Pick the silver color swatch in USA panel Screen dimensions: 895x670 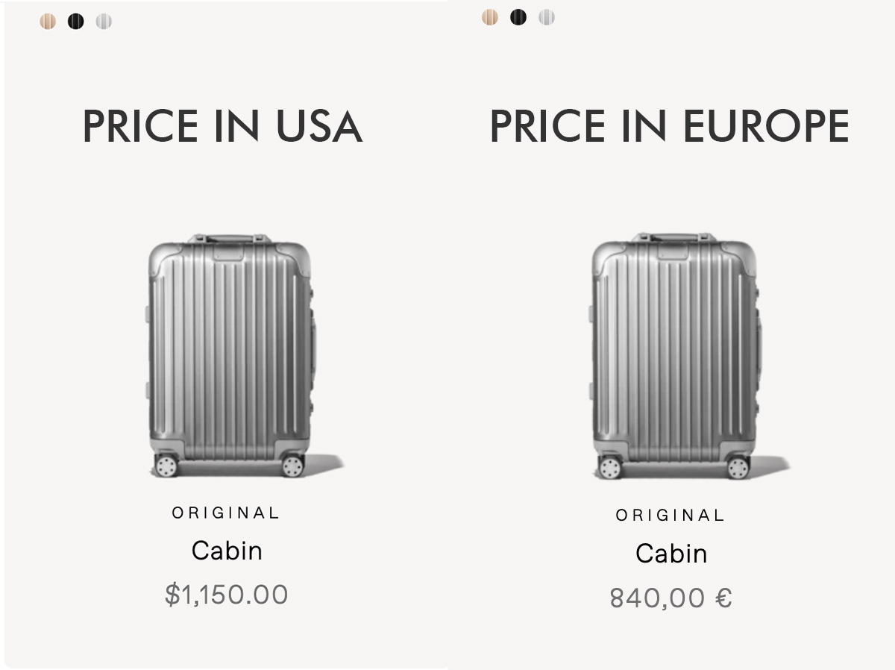click(104, 22)
